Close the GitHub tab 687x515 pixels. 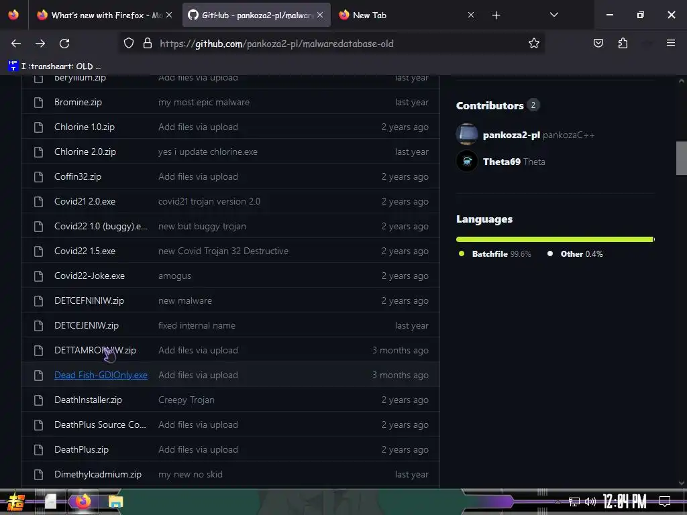320,15
